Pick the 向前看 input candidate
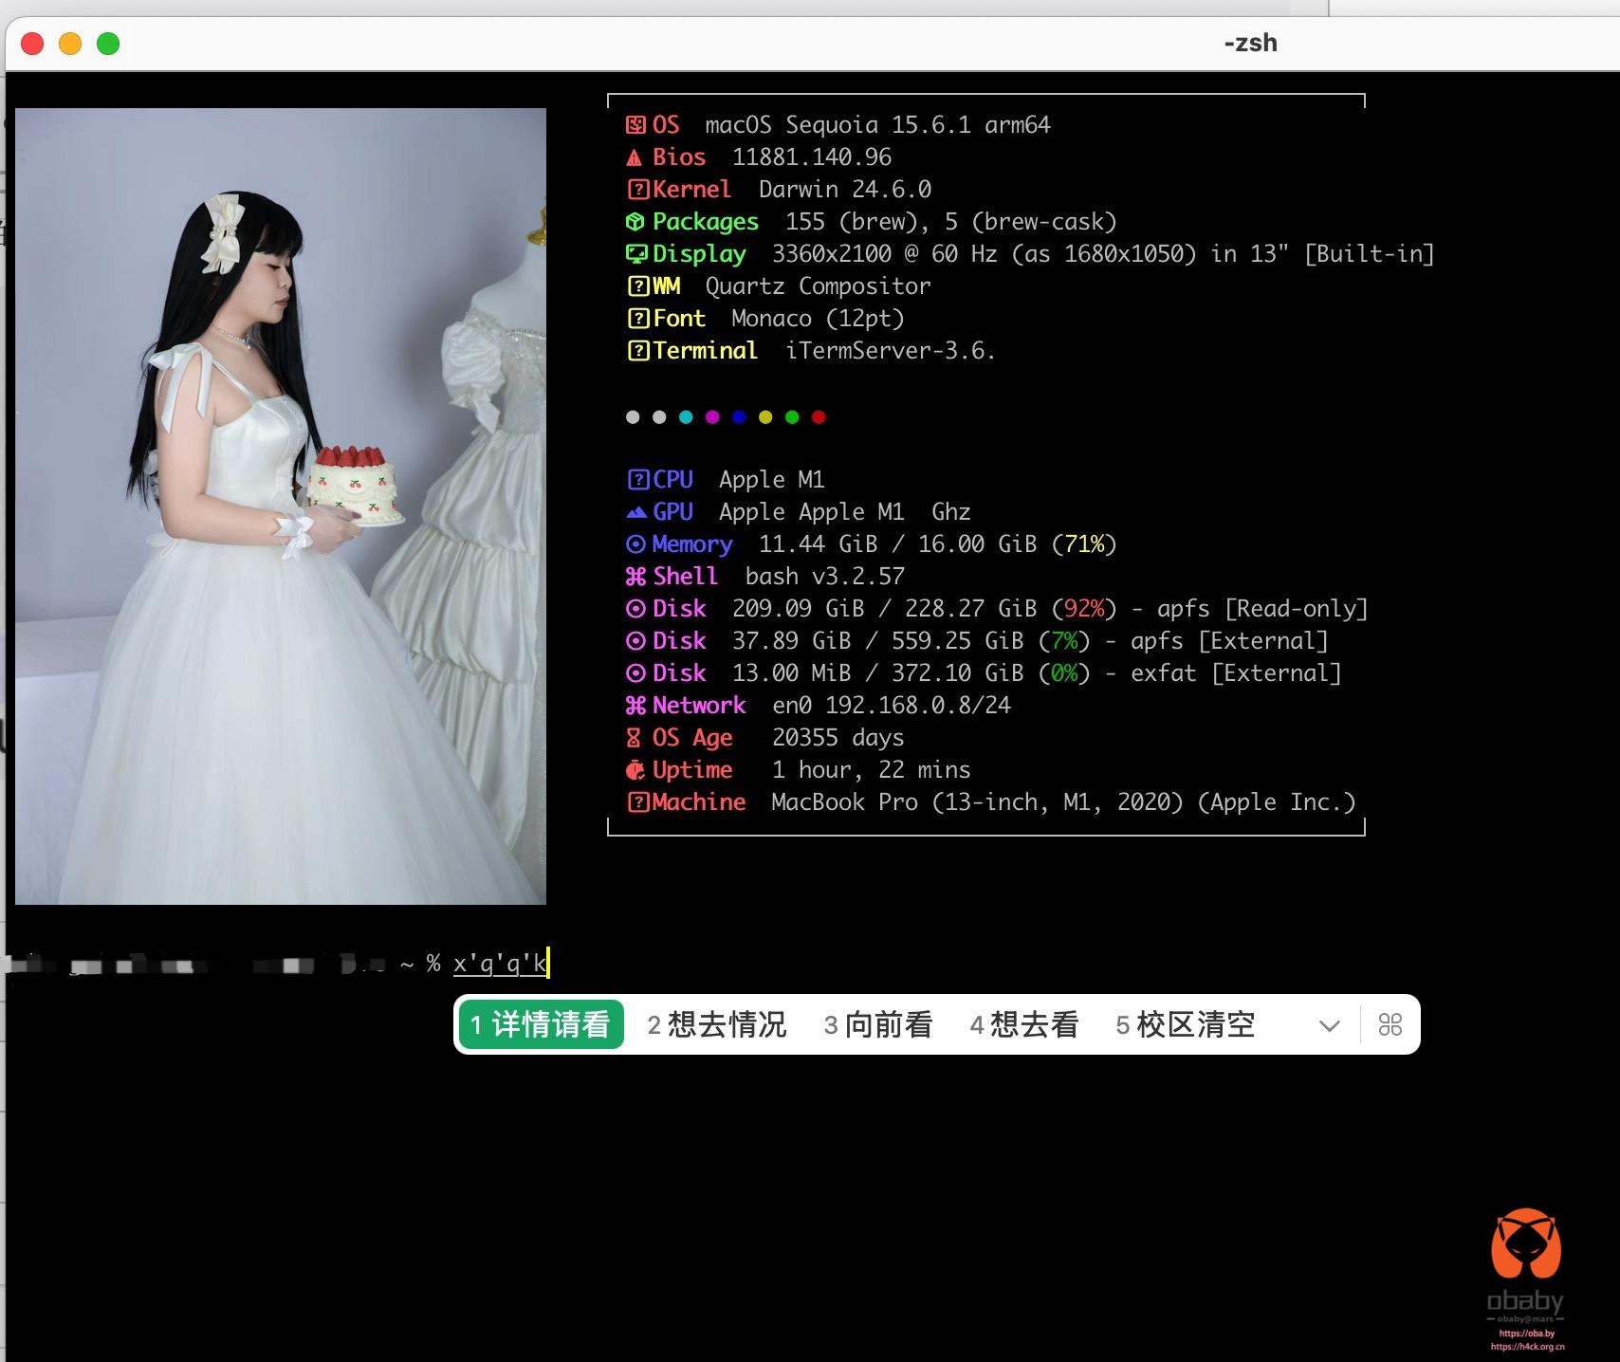1620x1362 pixels. (878, 1024)
